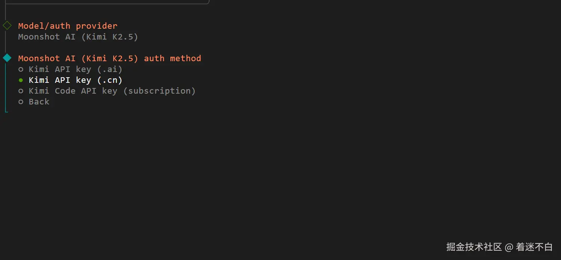Screen dimensions: 561x260
Task: Click the hollow circle next to Back
Action: click(x=21, y=102)
